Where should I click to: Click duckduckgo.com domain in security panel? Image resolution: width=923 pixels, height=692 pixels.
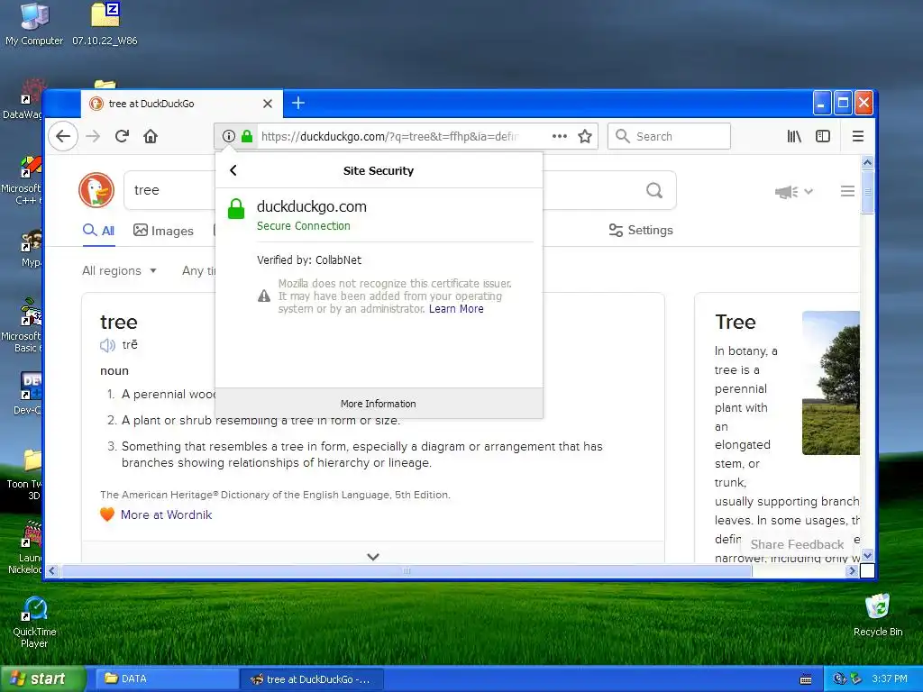[x=311, y=206]
